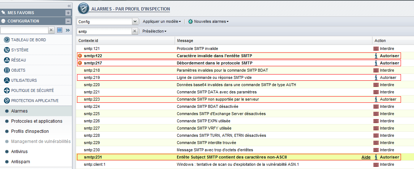Clear the smtp search filter
The height and width of the screenshot is (169, 414).
[135, 31]
